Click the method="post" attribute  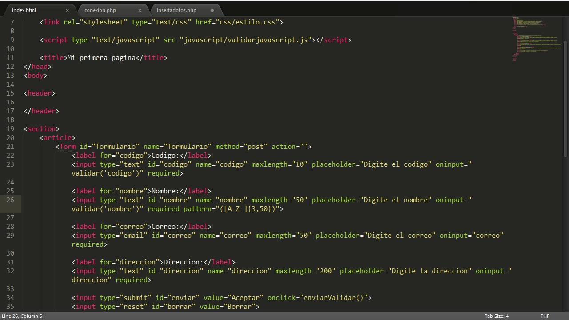pos(241,146)
